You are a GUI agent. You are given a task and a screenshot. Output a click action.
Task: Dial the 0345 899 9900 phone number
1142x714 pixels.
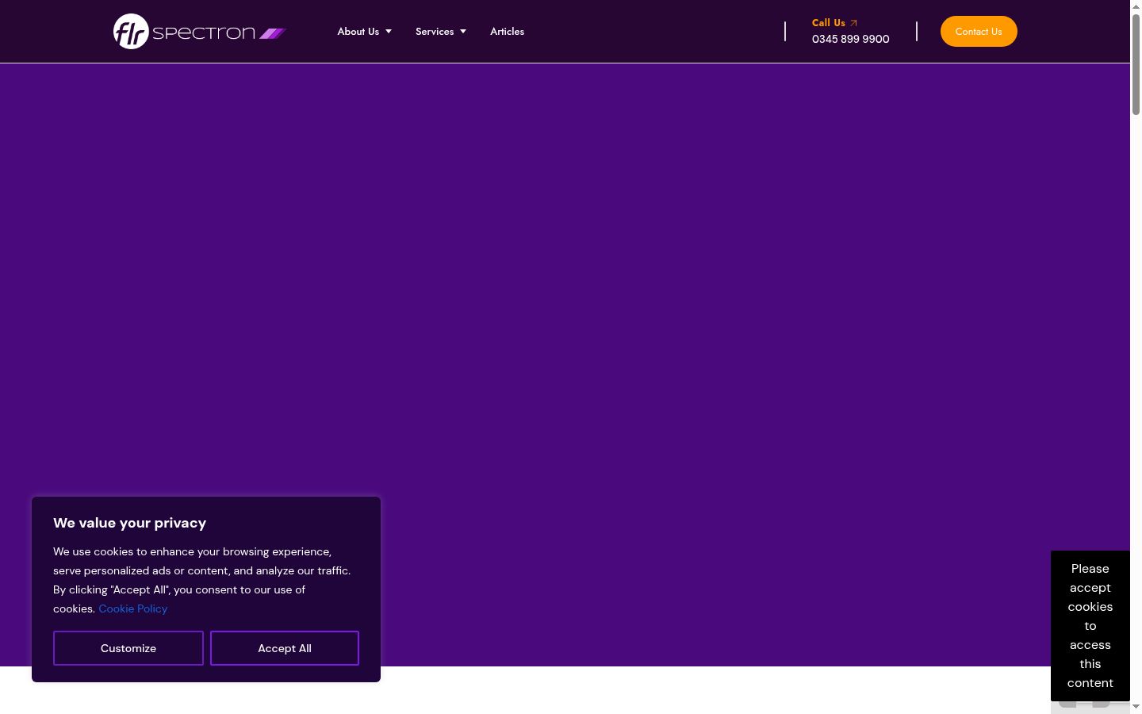coord(851,39)
